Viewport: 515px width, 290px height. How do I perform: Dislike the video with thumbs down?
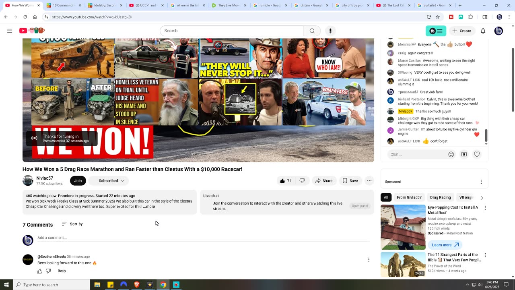coord(302,181)
